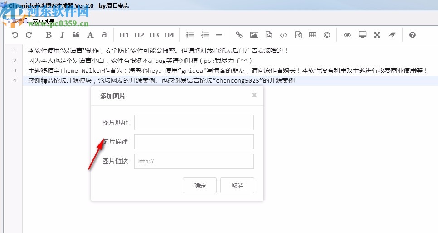Insert a heading 2 with H2
This screenshot has height=233, width=438.
point(139,35)
